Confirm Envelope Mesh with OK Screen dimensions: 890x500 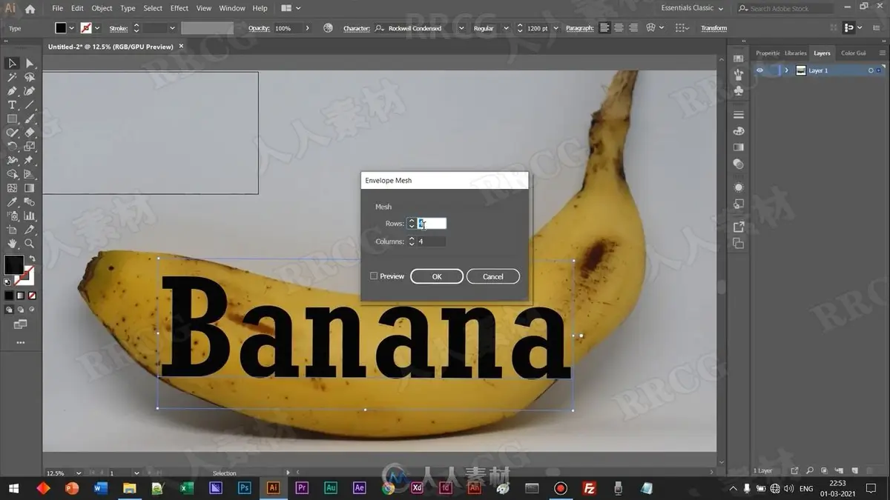click(437, 276)
